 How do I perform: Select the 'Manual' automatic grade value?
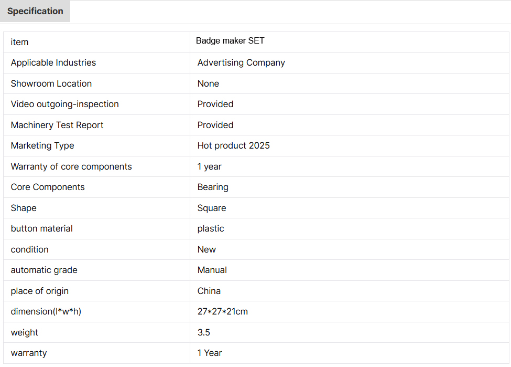tap(212, 270)
